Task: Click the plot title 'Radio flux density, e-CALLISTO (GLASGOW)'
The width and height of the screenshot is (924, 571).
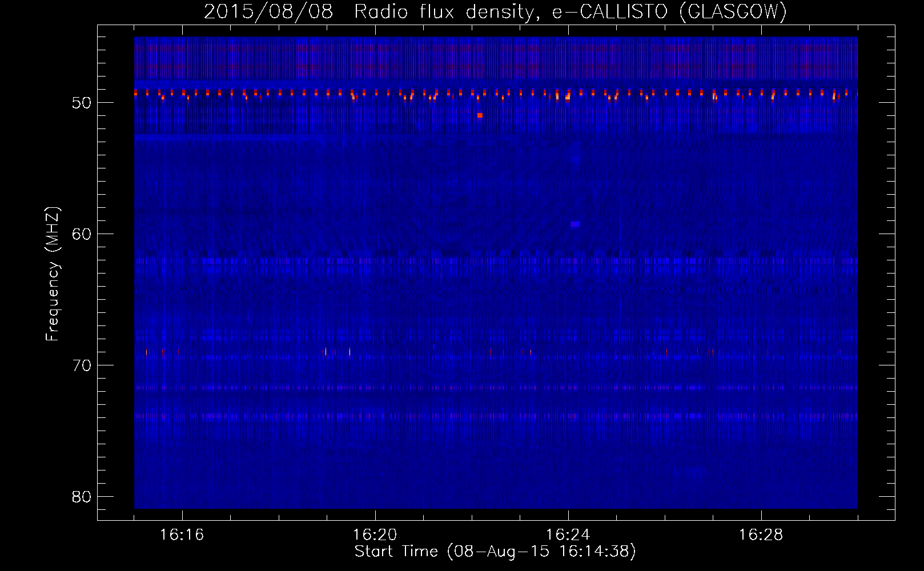Action: pos(570,12)
